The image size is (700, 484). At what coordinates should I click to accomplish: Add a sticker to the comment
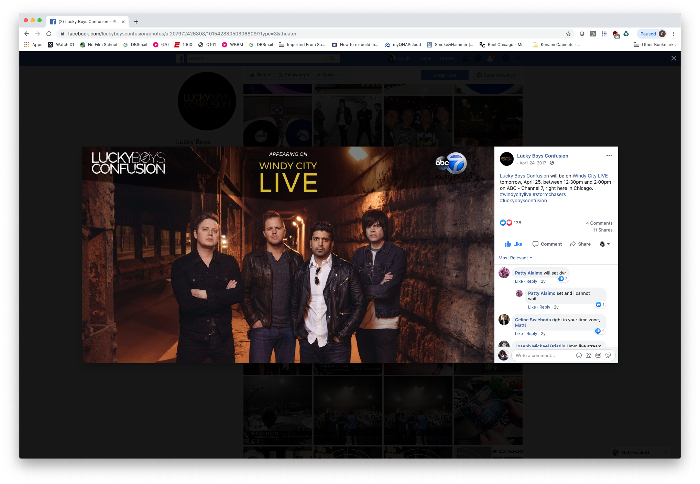click(x=608, y=355)
